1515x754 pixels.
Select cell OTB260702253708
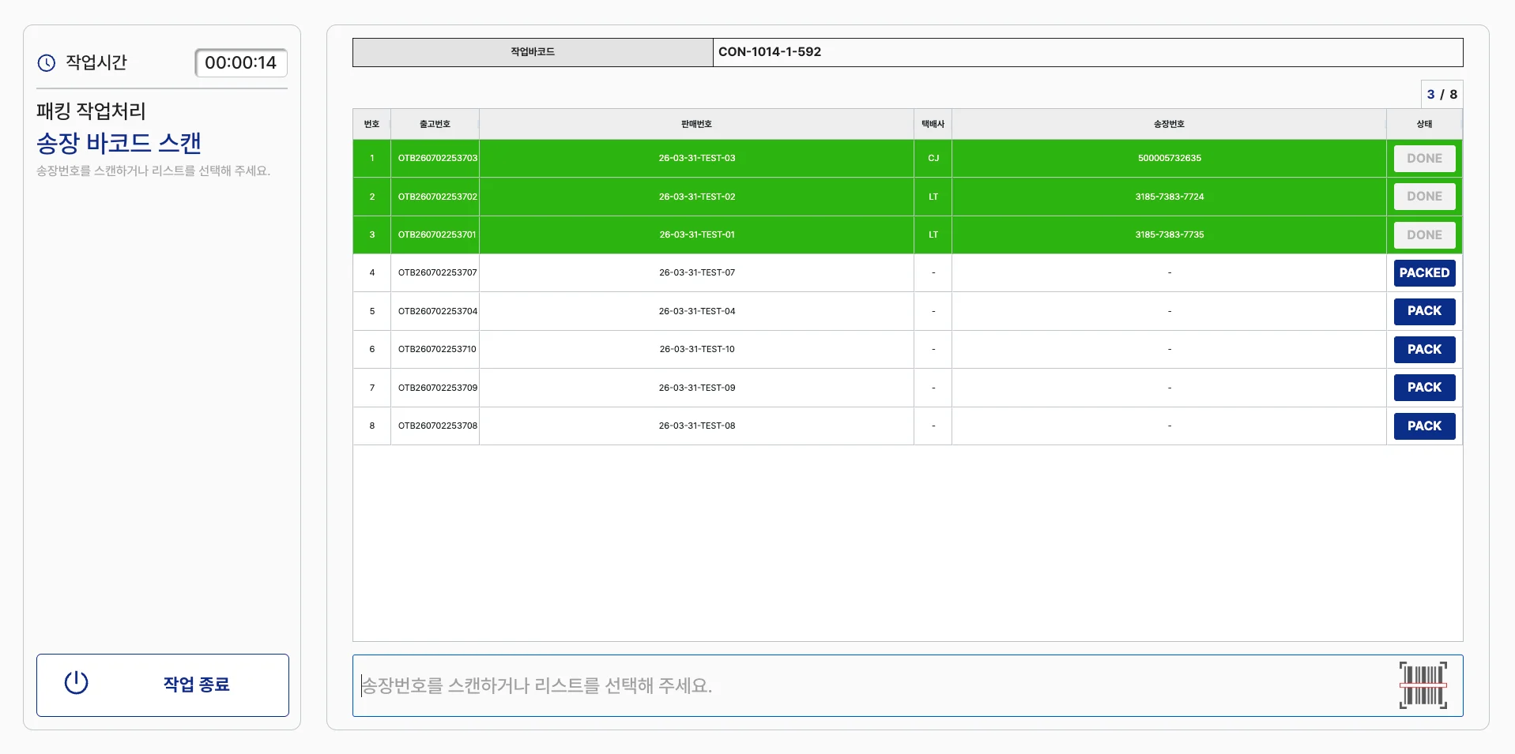[x=437, y=426]
